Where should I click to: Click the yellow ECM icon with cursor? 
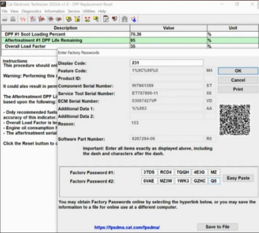96,19
